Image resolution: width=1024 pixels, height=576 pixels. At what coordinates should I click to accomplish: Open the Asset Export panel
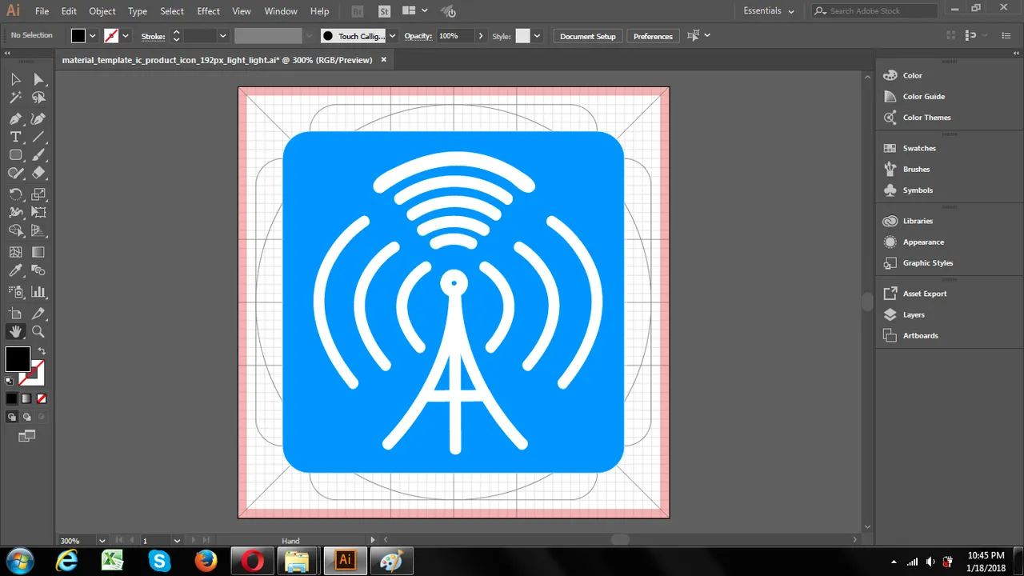925,294
